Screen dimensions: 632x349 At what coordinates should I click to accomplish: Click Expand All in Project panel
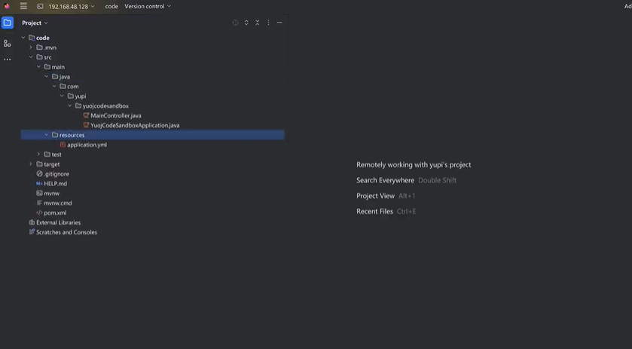(246, 23)
